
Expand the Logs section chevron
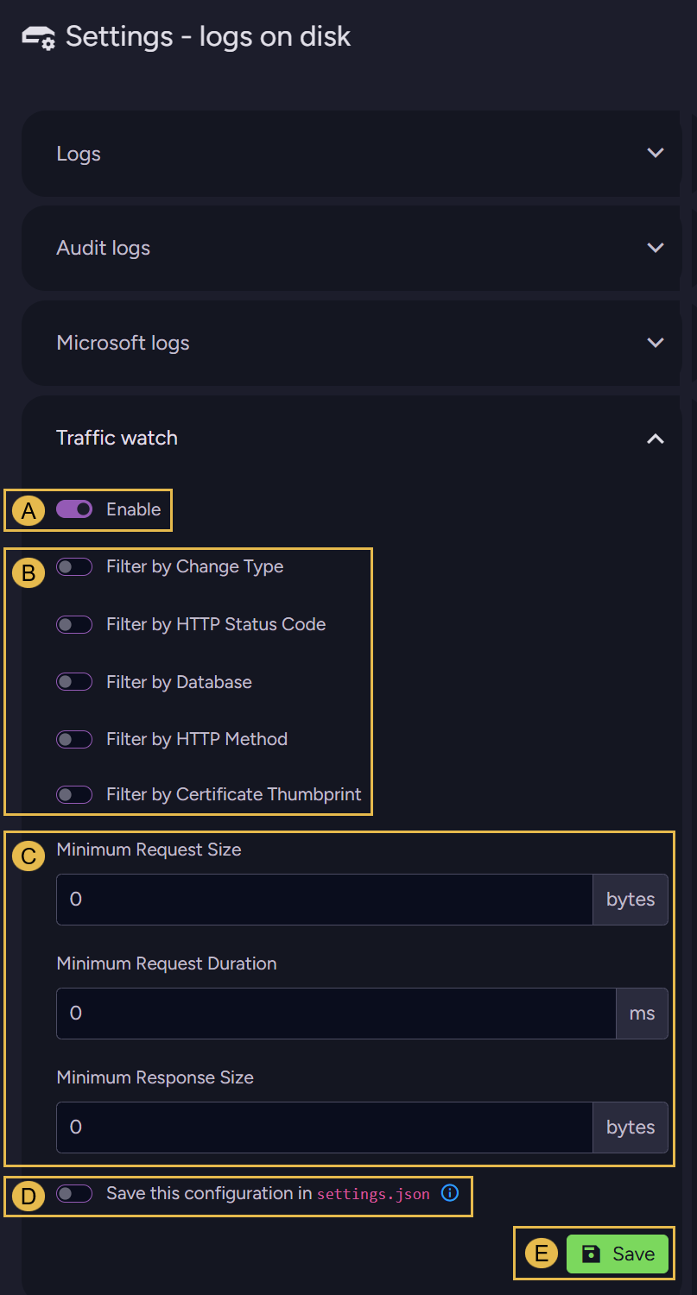point(656,153)
